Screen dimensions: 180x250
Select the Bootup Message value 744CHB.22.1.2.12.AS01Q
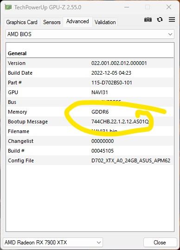click(120, 122)
